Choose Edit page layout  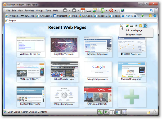(x=134, y=35)
